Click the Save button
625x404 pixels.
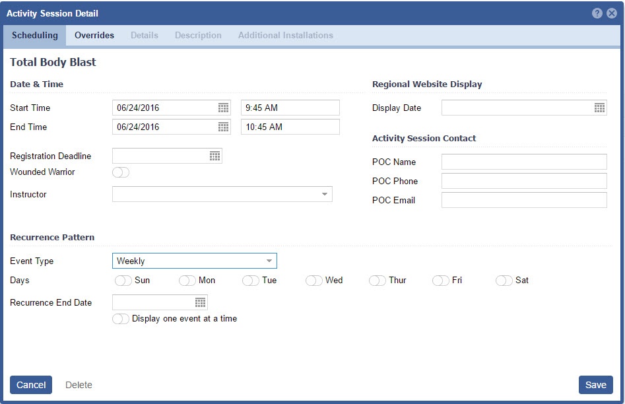[x=595, y=385]
